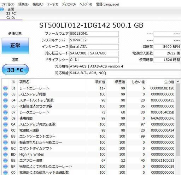181x175 pixels.
Task: Click the interface field Serial ATA
Action: 94,47
